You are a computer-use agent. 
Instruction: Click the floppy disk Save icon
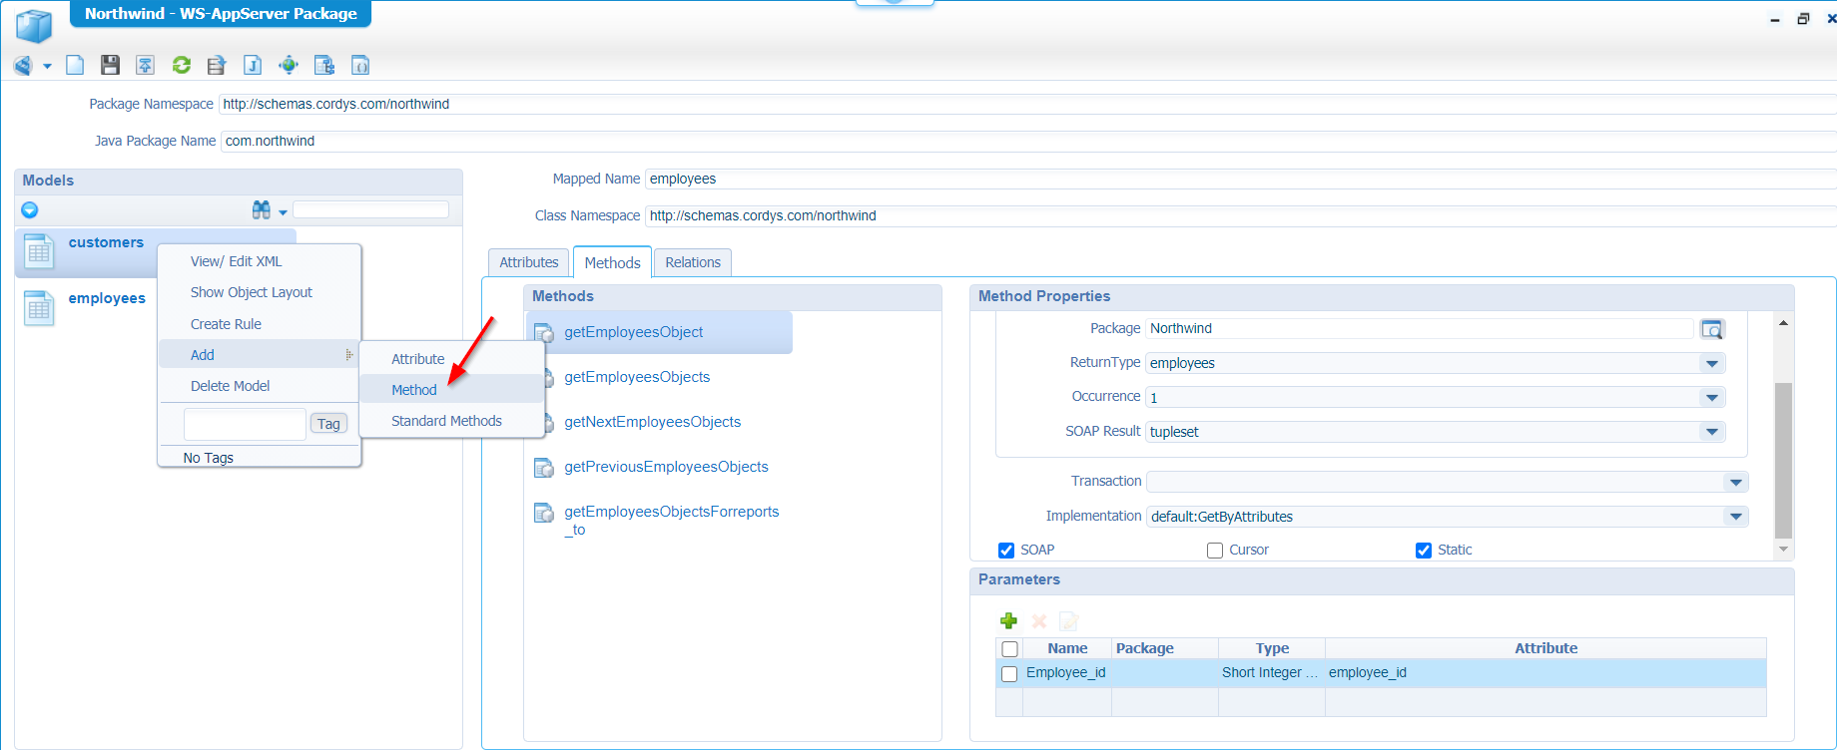tap(110, 65)
